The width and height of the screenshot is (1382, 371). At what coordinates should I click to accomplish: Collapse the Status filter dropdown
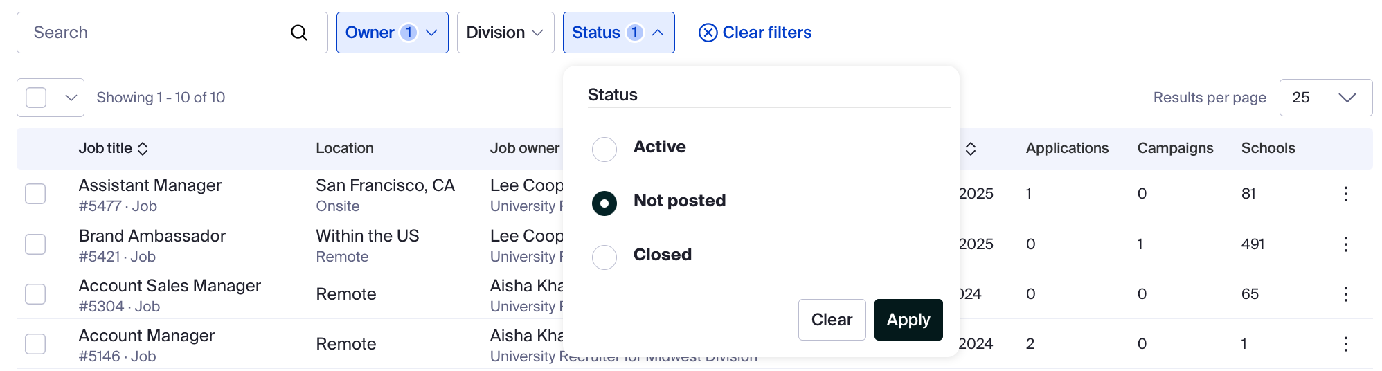(618, 33)
